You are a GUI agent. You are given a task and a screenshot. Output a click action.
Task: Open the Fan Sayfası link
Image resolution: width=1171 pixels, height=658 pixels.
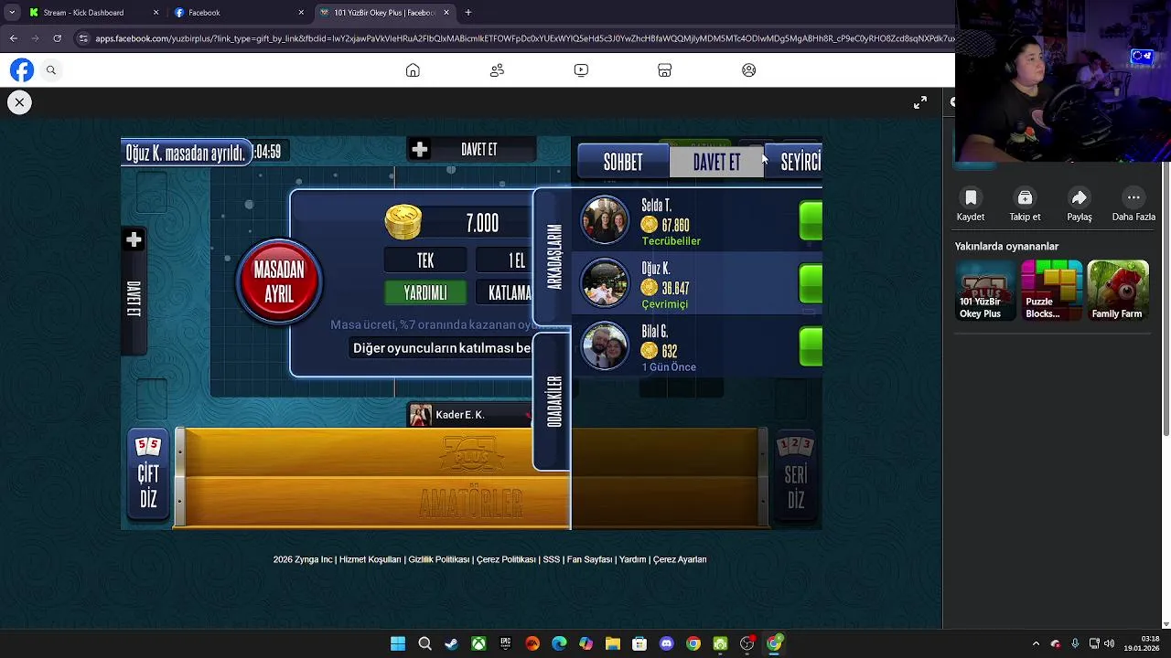pos(589,559)
